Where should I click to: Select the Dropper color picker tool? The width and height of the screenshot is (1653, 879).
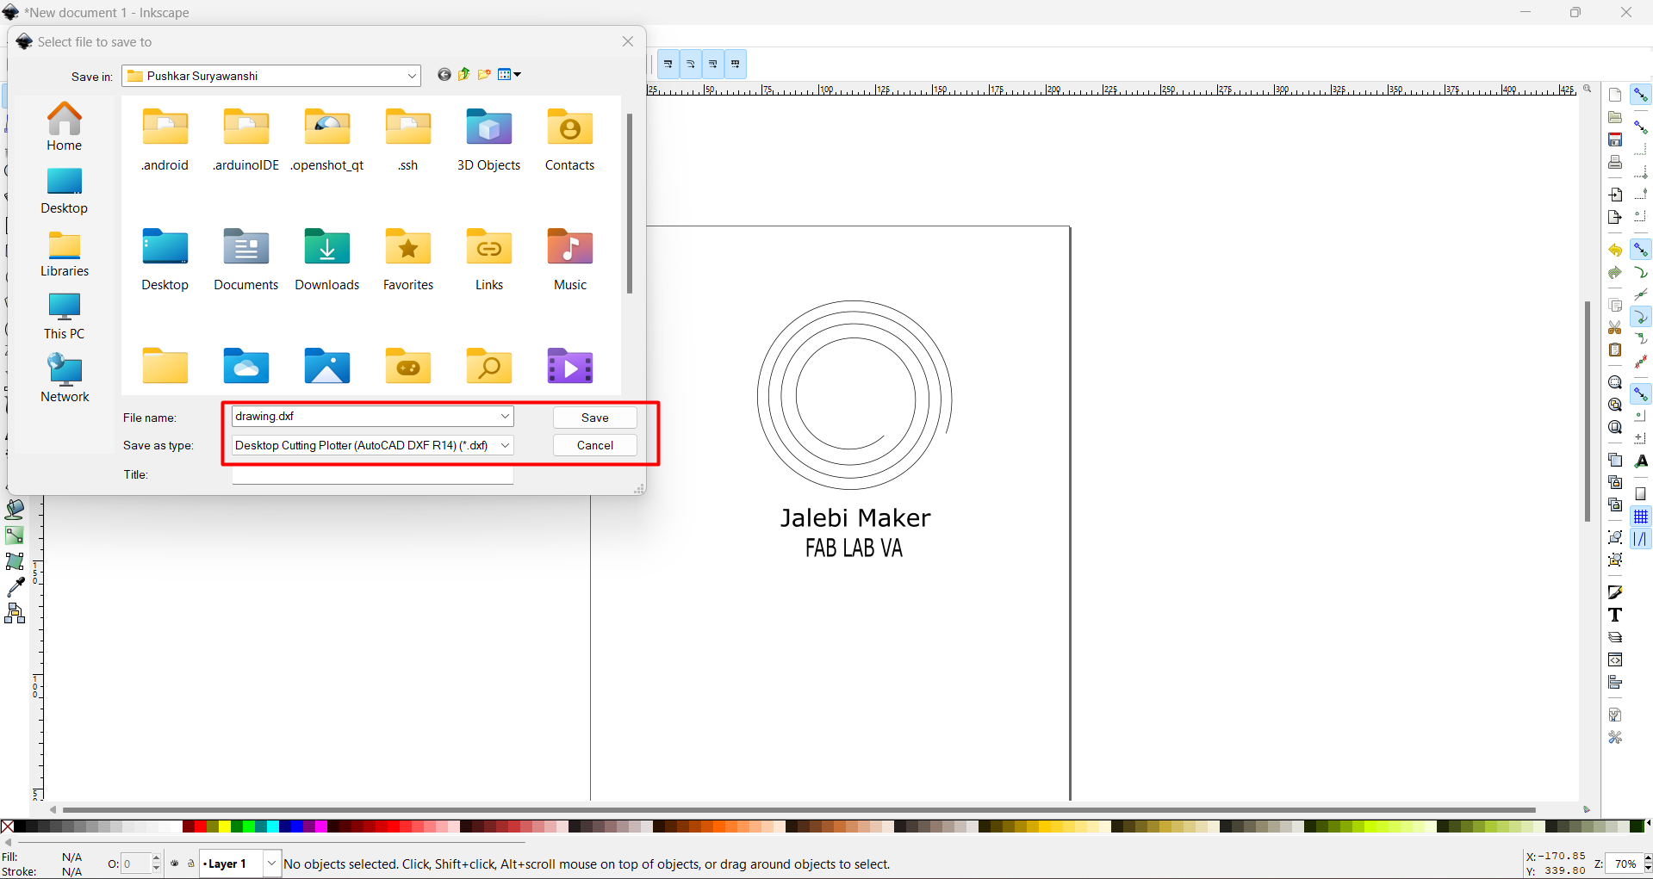tap(15, 587)
